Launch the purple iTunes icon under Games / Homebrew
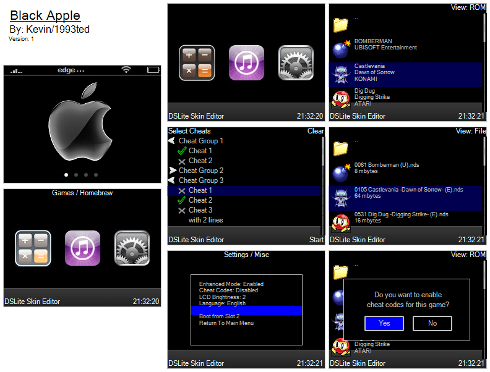The width and height of the screenshot is (490, 372). [x=82, y=248]
